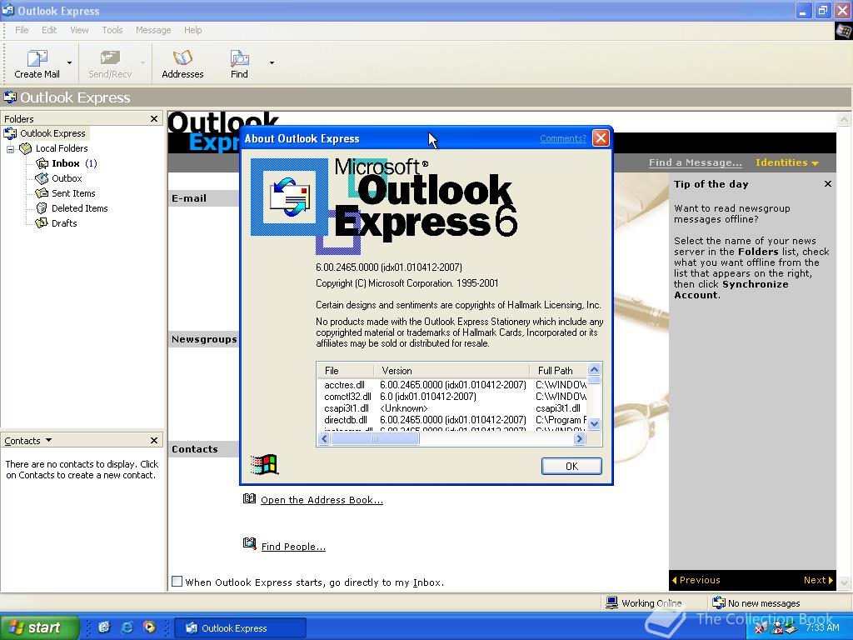Open the Send/Recv dropdown arrow
Image resolution: width=853 pixels, height=640 pixels.
click(143, 63)
